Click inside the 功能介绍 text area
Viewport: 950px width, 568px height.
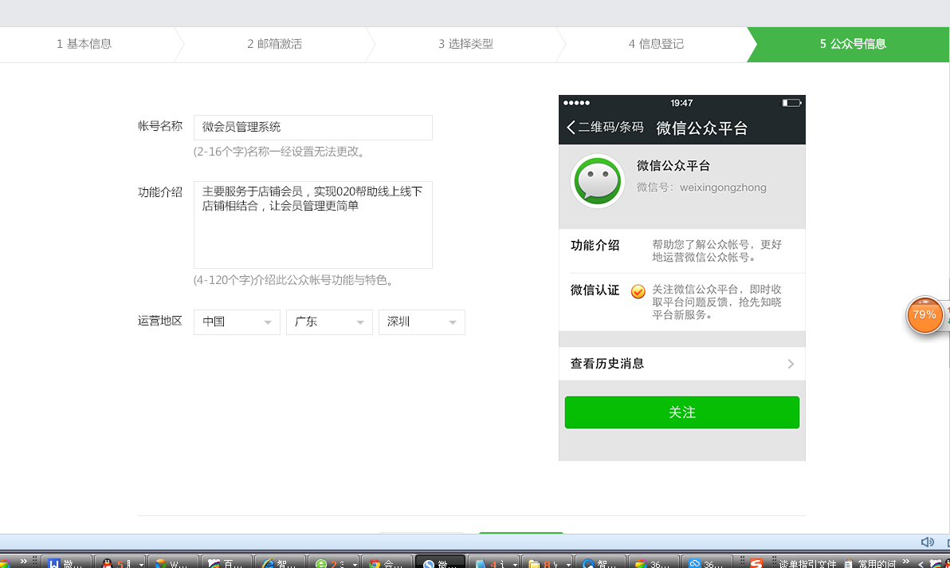313,225
